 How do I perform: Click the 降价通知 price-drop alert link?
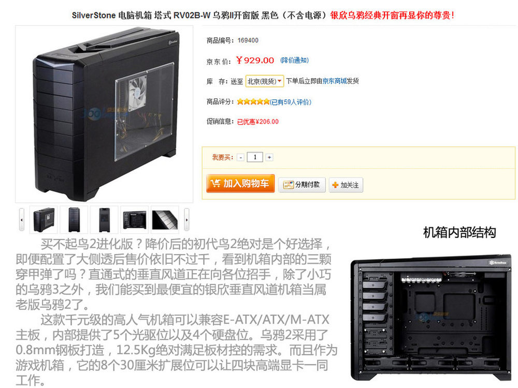[294, 61]
